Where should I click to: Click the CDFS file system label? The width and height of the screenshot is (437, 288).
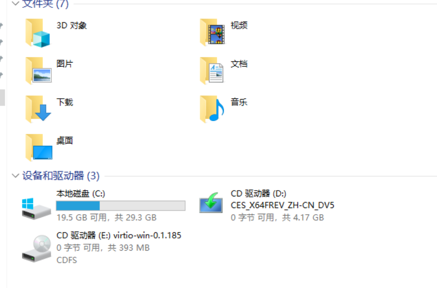(66, 260)
